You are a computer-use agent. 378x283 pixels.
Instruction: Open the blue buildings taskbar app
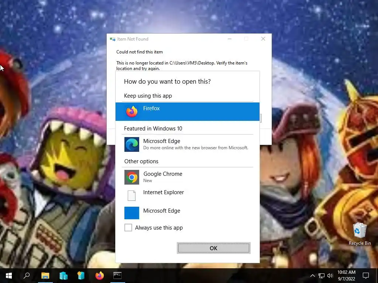point(63,276)
